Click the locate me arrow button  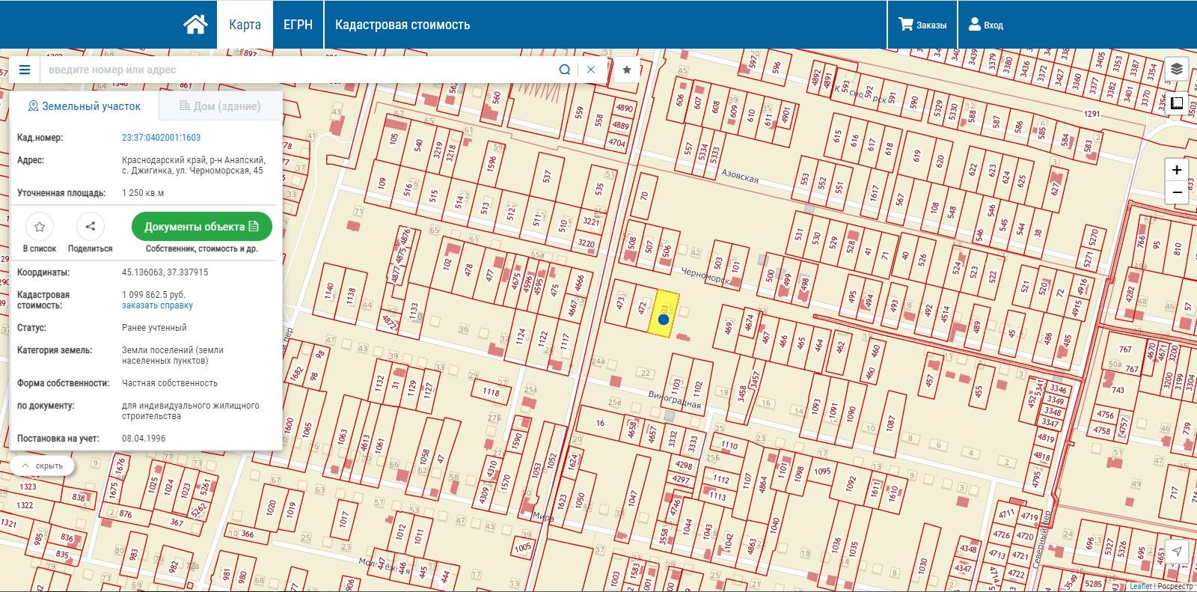coord(1177,552)
